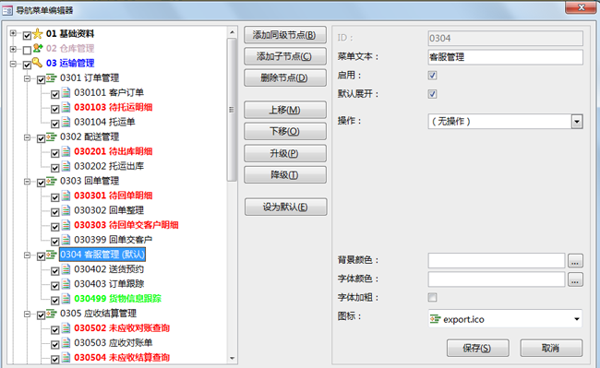The height and width of the screenshot is (368, 600).
Task: Uncheck the 01 基础资料 checkbox
Action: point(27,36)
